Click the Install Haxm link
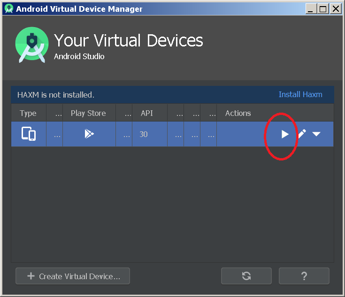The width and height of the screenshot is (345, 297). click(x=300, y=94)
